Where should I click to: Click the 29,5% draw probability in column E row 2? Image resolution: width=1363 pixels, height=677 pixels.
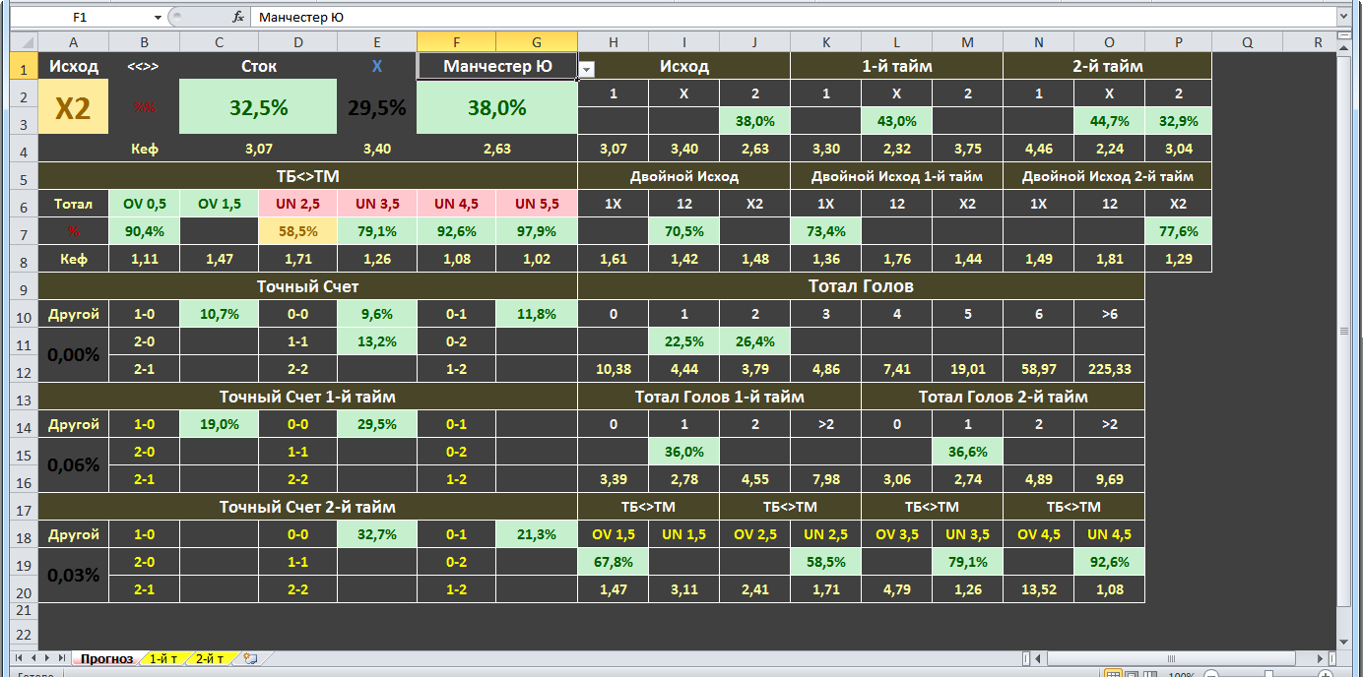[376, 107]
